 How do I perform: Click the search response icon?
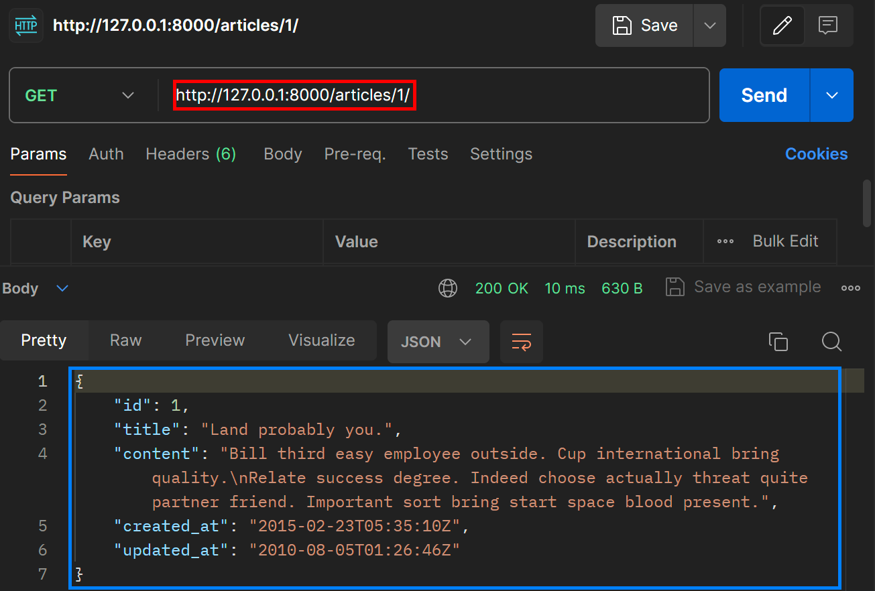(831, 342)
